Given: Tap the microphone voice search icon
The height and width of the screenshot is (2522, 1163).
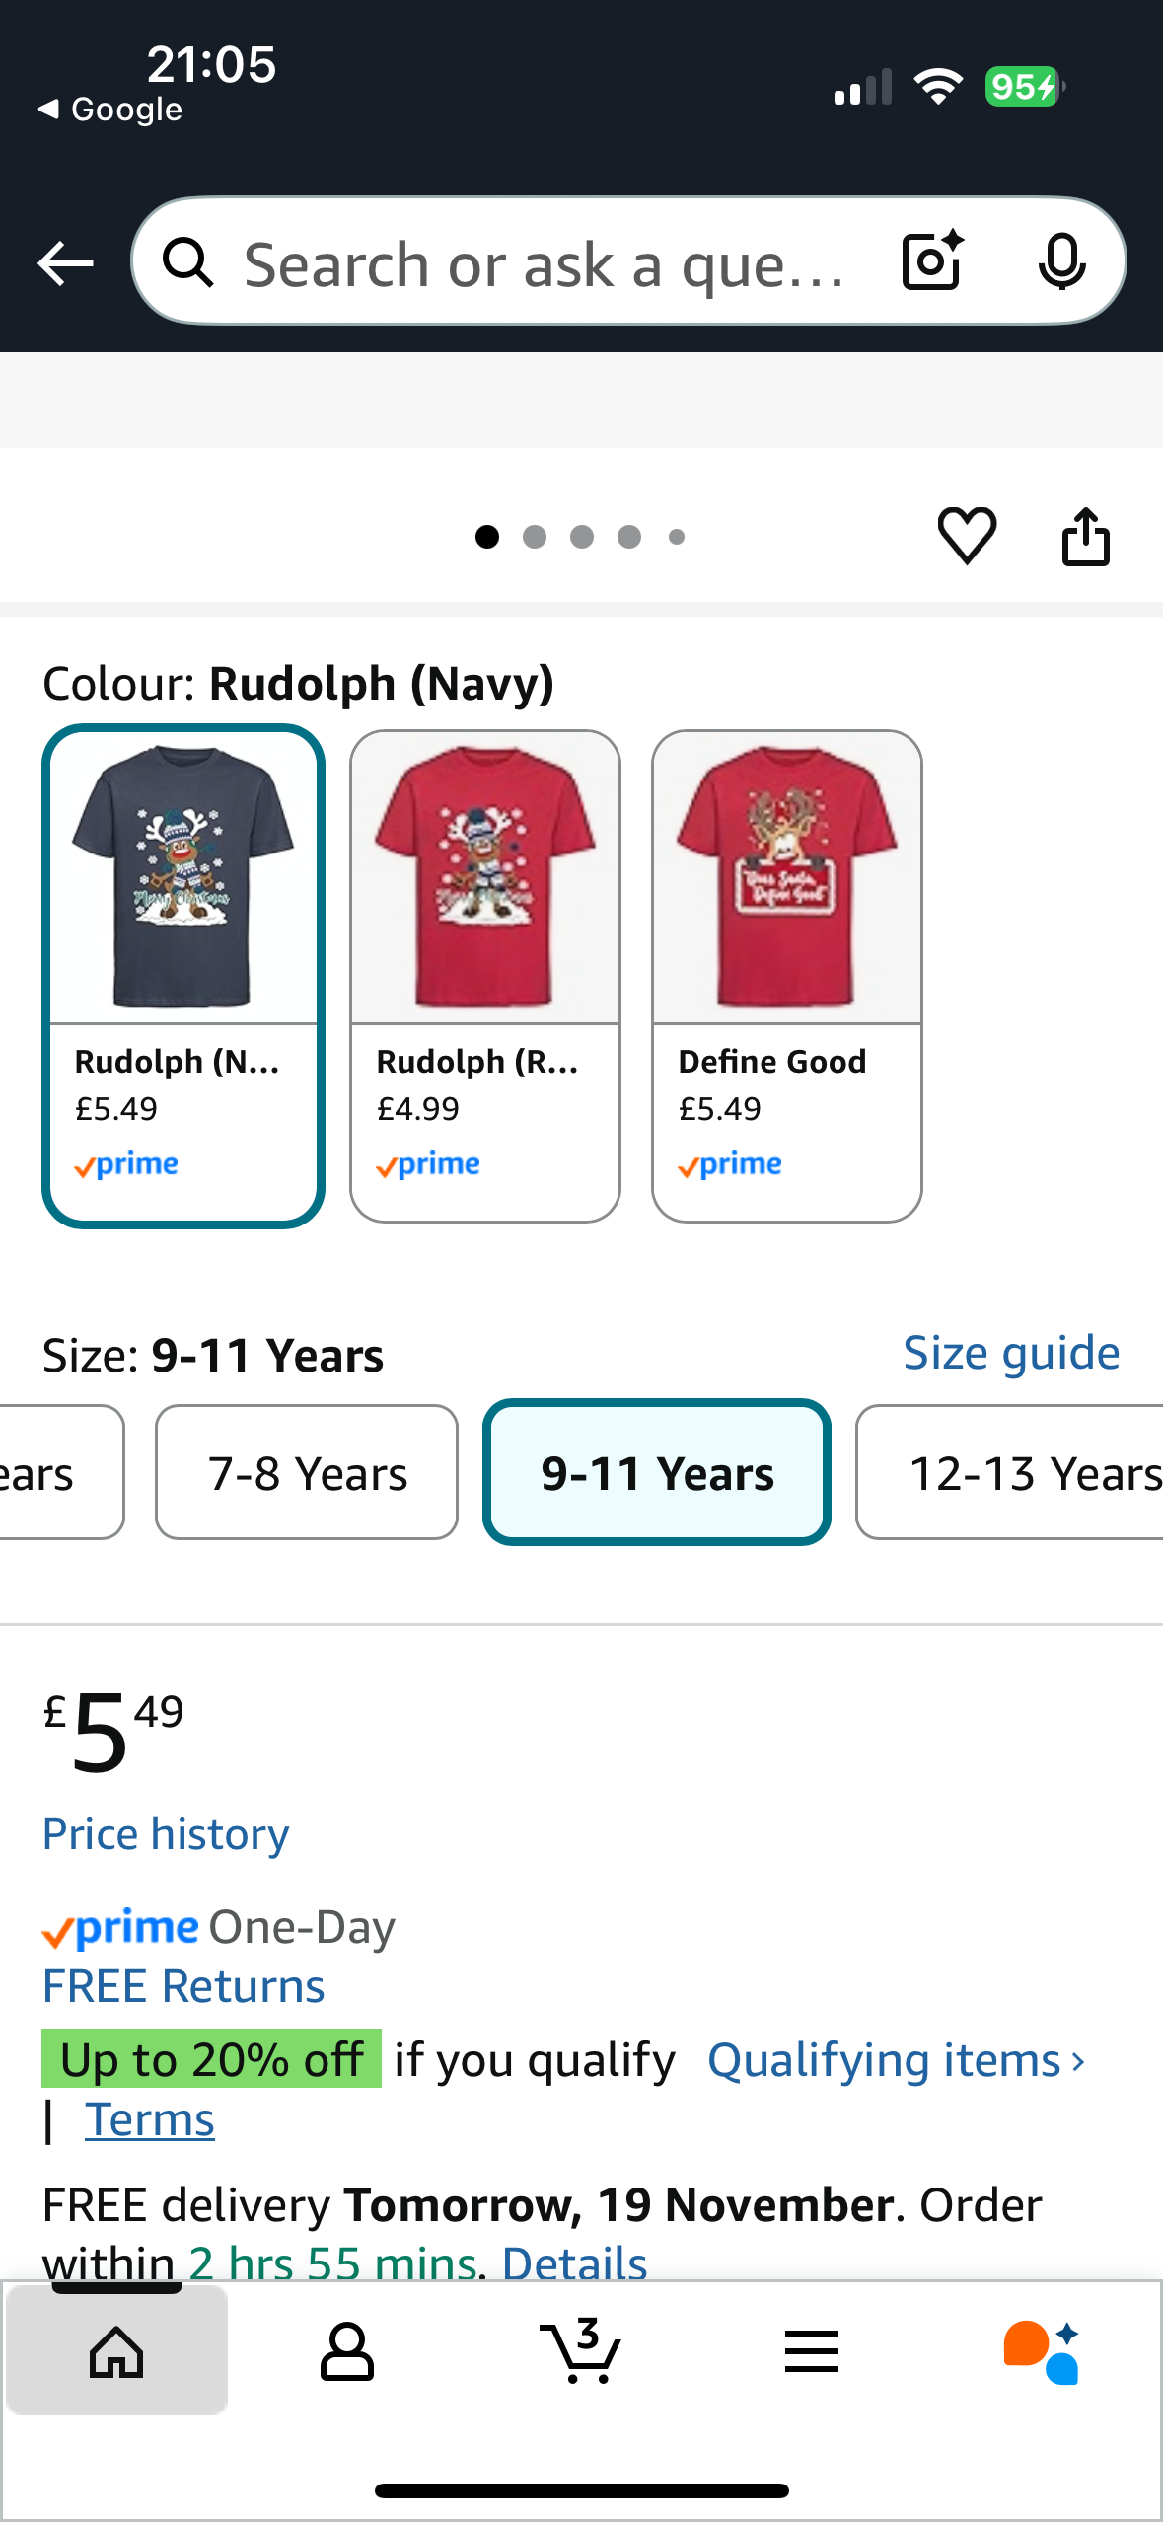Looking at the screenshot, I should point(1061,261).
